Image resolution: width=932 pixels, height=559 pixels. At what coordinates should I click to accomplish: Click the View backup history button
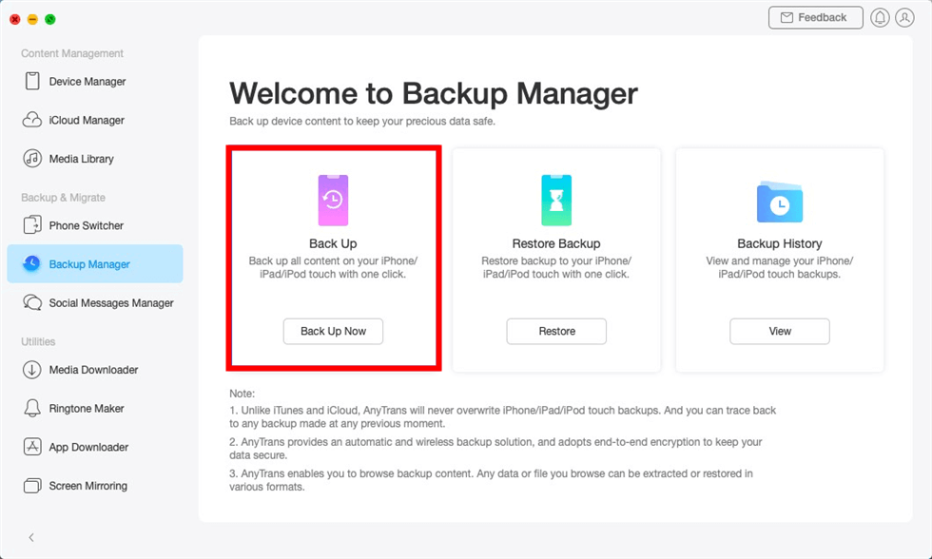tap(780, 331)
